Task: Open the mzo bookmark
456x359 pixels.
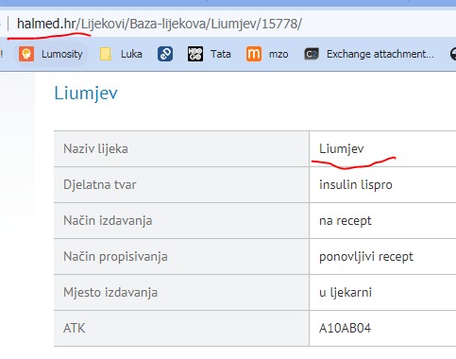Action: point(267,54)
